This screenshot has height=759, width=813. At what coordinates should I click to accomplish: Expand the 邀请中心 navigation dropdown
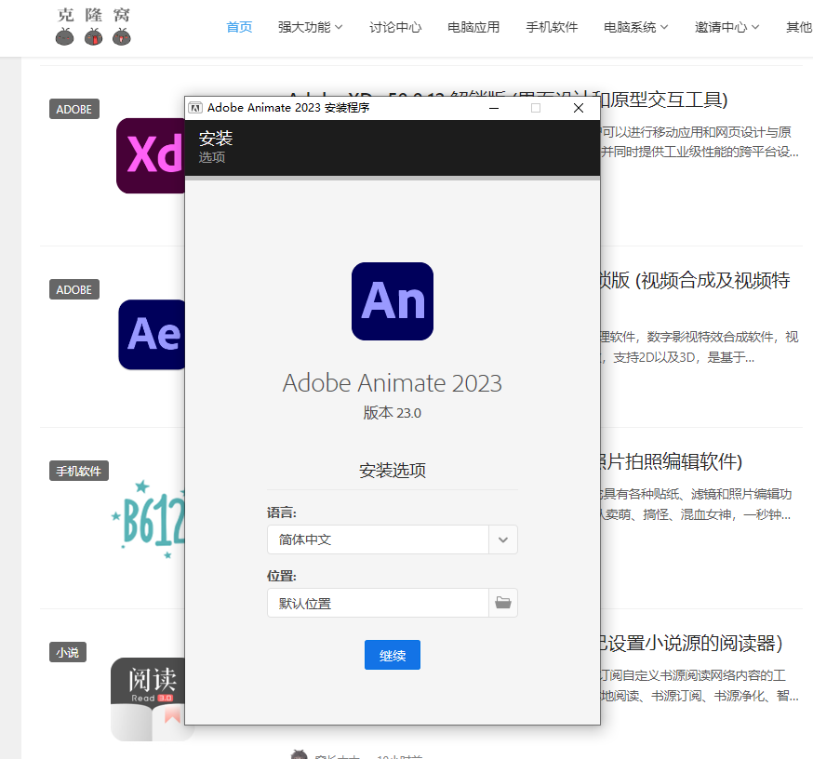(x=726, y=27)
